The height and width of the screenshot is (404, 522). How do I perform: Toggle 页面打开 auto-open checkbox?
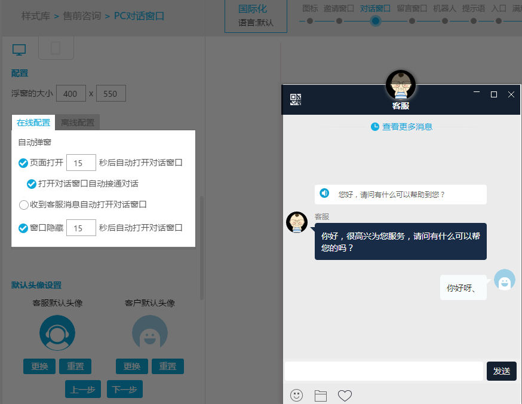[23, 163]
